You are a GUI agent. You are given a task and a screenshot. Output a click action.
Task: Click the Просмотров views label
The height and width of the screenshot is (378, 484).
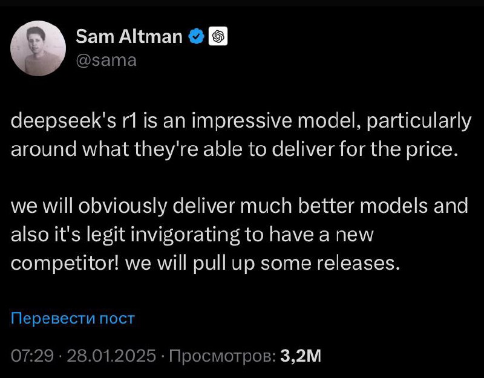(x=222, y=356)
